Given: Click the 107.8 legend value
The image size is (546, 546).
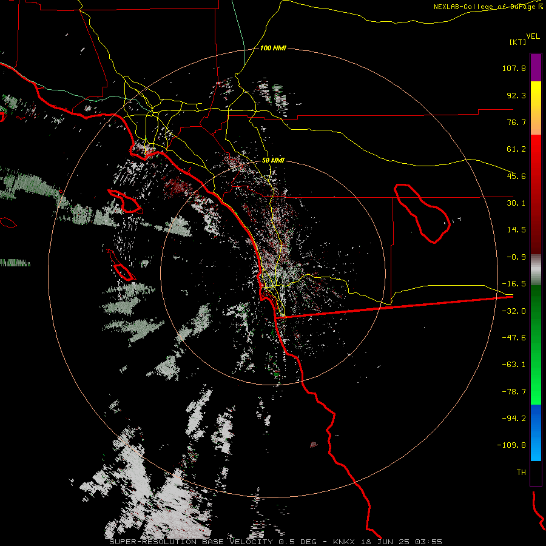Looking at the screenshot, I should [514, 68].
